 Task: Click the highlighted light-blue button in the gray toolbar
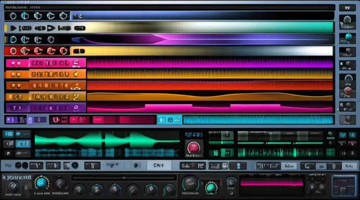(x=159, y=165)
